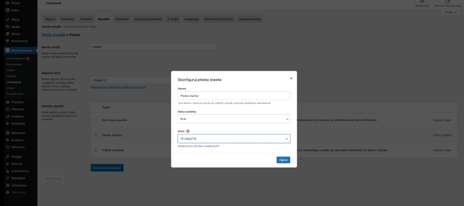Click Dodaj koszty dla klas wysyłkowych link
Screen dimensions: 464x206
(x=198, y=146)
